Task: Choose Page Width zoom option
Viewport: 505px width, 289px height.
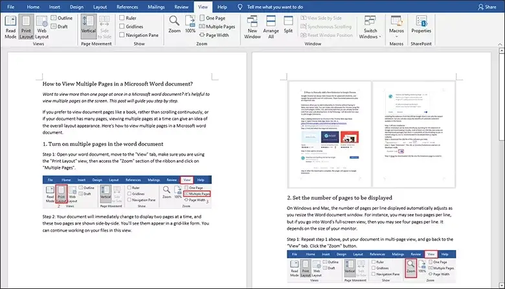Action: click(x=214, y=35)
